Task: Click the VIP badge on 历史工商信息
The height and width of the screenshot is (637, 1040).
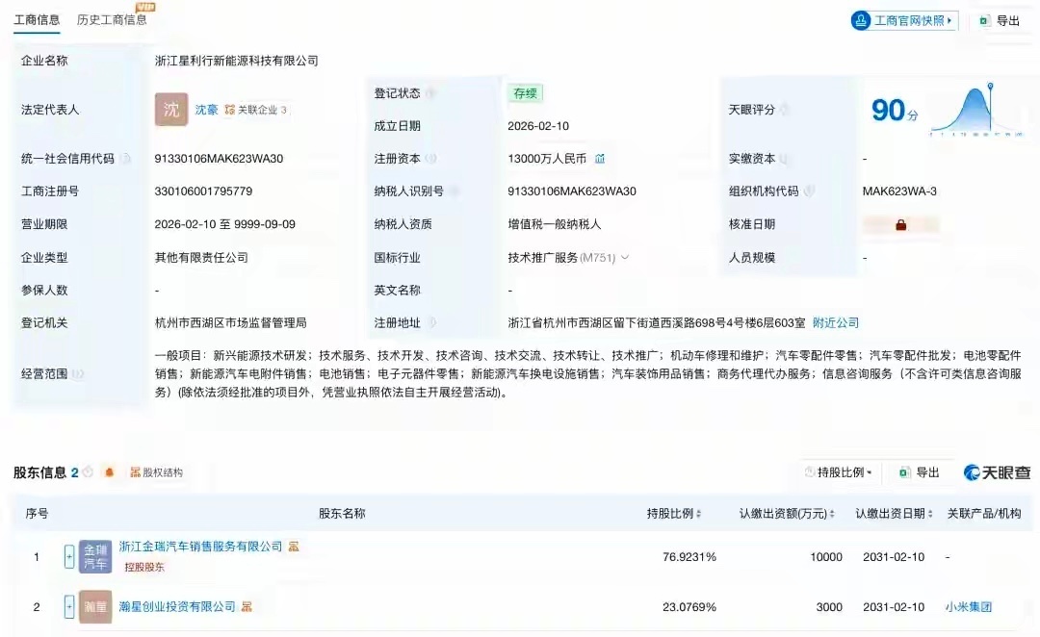Action: (144, 7)
